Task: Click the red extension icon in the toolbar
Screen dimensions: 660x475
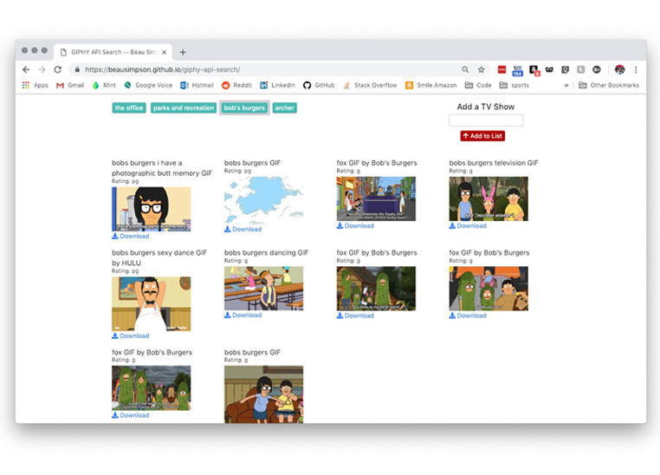Action: point(501,69)
